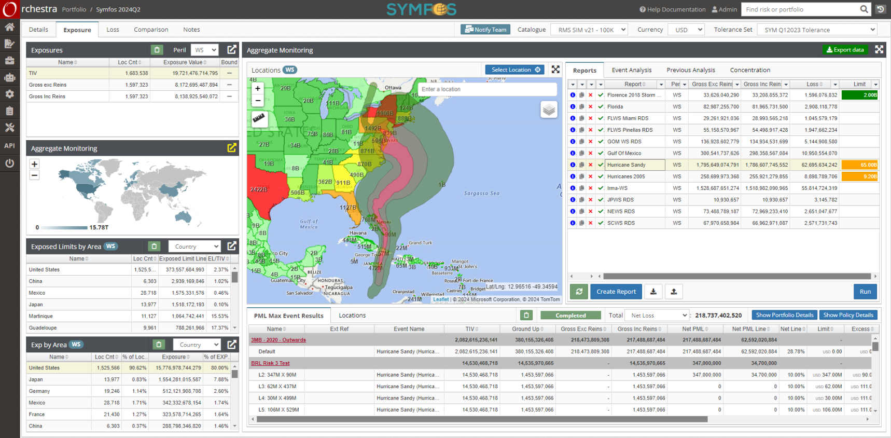Viewport: 891px width, 438px height.
Task: Open the edit chart sidebar icon
Action: [9, 44]
